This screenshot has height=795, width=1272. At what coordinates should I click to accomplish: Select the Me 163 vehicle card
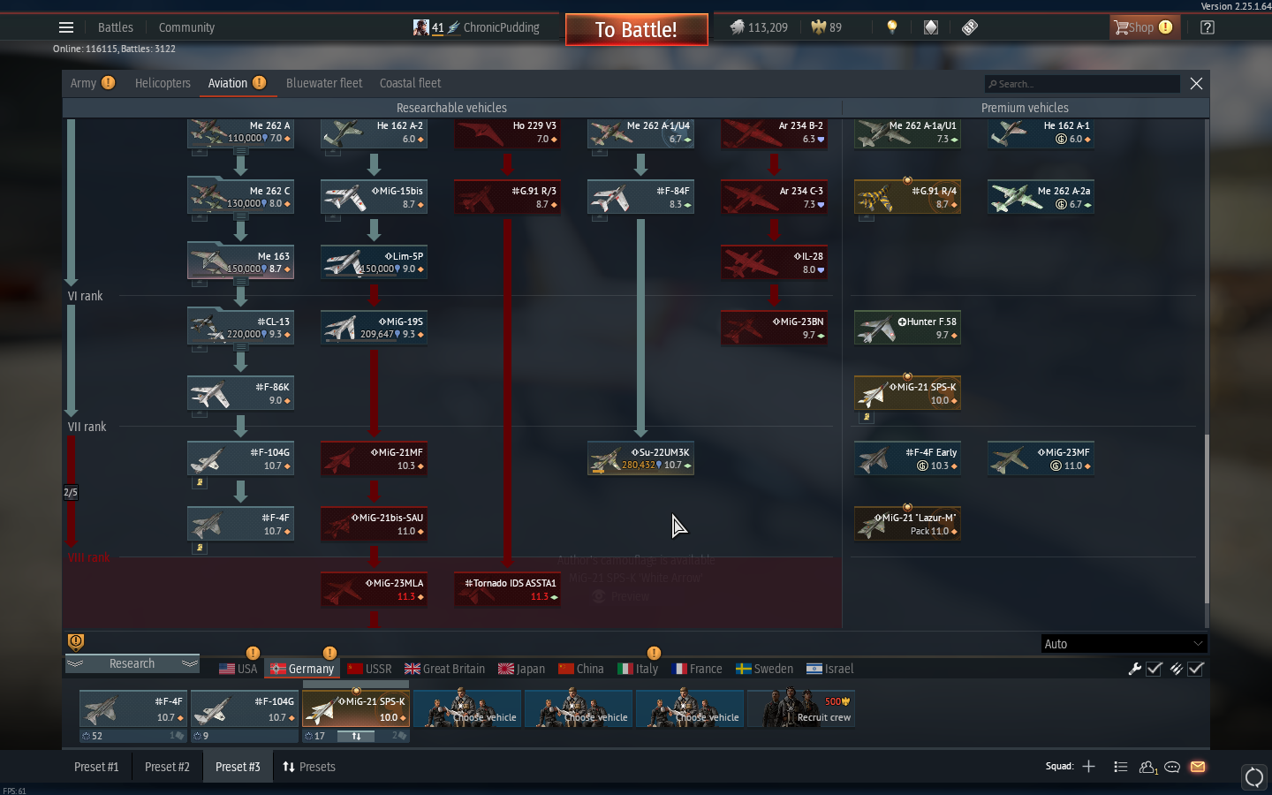point(240,262)
